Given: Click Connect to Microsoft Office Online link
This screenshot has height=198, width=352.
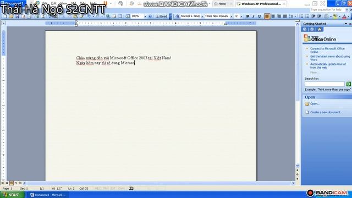Looking at the screenshot, I should click(327, 50).
